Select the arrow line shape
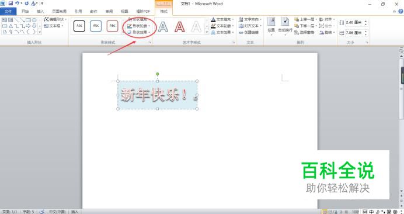 (22, 20)
